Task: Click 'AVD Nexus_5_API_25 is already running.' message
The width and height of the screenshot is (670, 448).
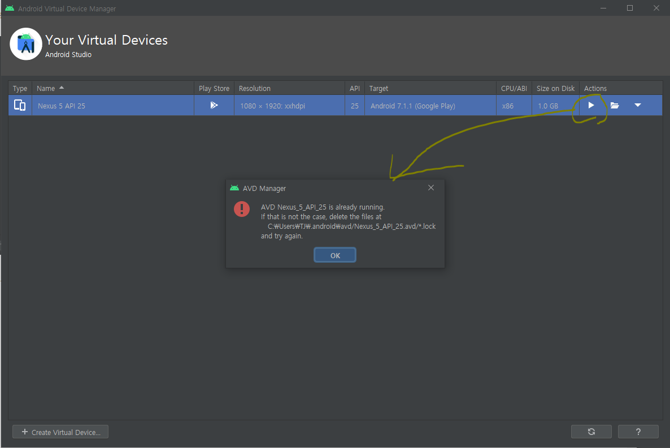Action: tap(323, 207)
